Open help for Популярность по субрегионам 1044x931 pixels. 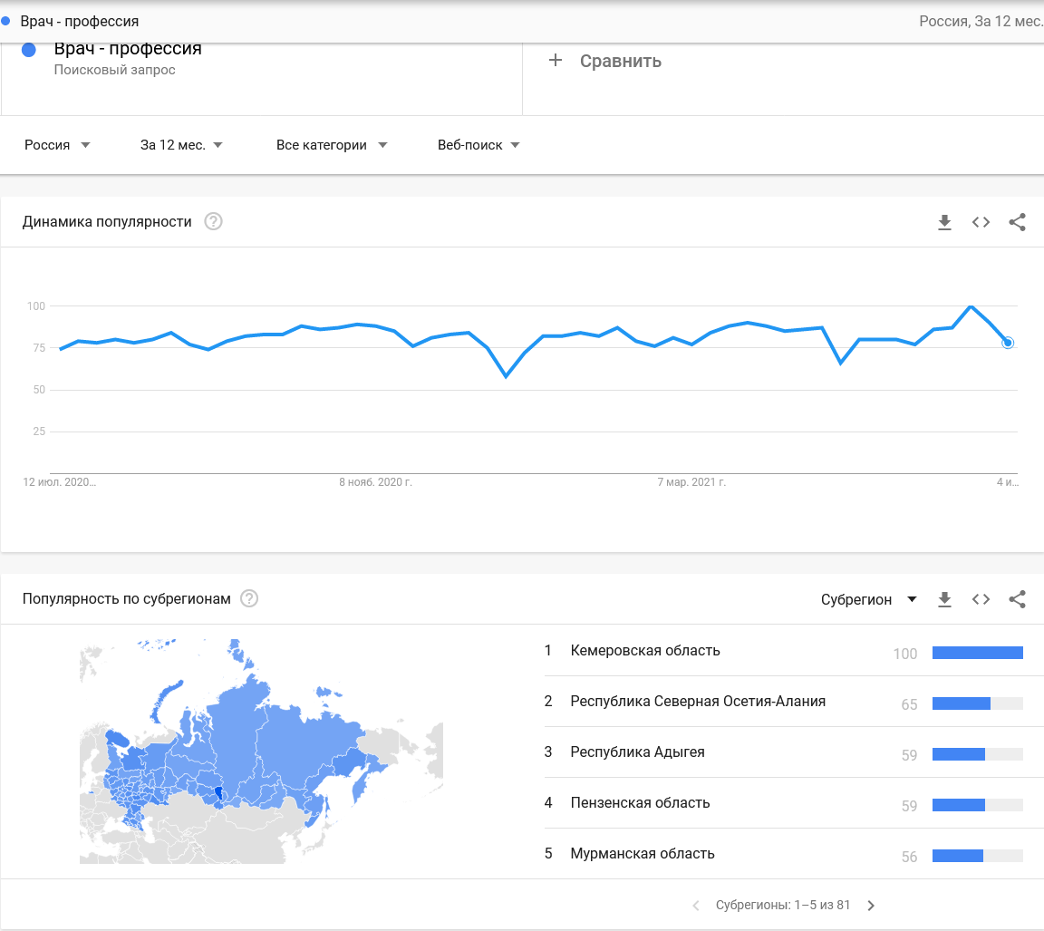(x=249, y=598)
